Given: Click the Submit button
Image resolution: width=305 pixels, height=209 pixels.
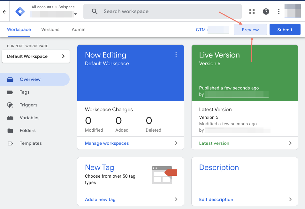Looking at the screenshot, I should click(285, 29).
